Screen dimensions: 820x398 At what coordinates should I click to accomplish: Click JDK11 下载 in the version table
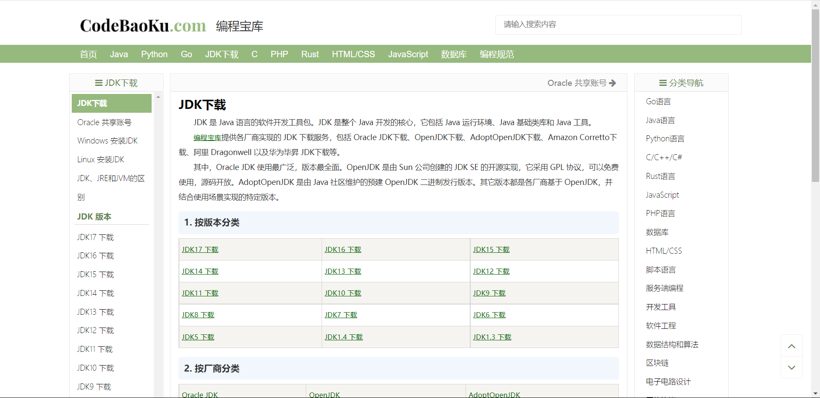[x=200, y=293]
